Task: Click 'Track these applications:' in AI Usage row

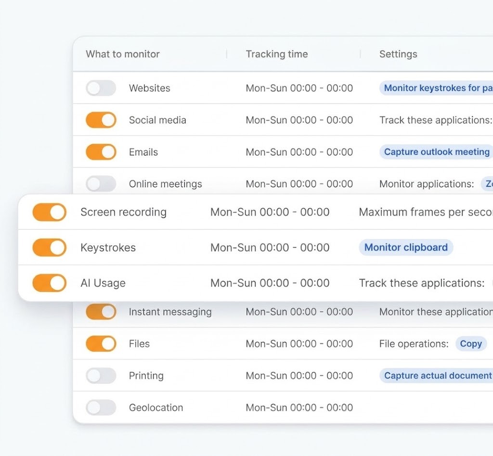Action: 422,283
